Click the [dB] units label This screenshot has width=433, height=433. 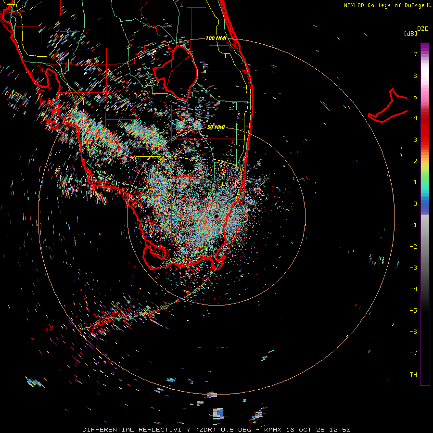411,33
